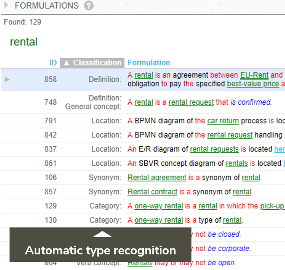This screenshot has width=285, height=270.
Task: Expand the FORMULATIONS panel triangle
Action: (6, 6)
